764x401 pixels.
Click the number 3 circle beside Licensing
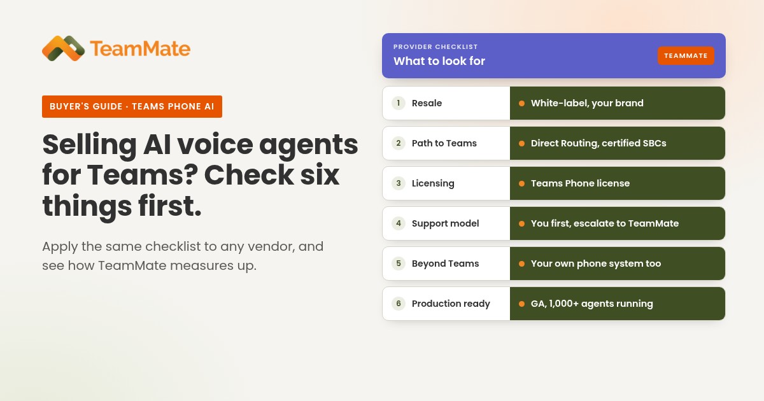(399, 183)
